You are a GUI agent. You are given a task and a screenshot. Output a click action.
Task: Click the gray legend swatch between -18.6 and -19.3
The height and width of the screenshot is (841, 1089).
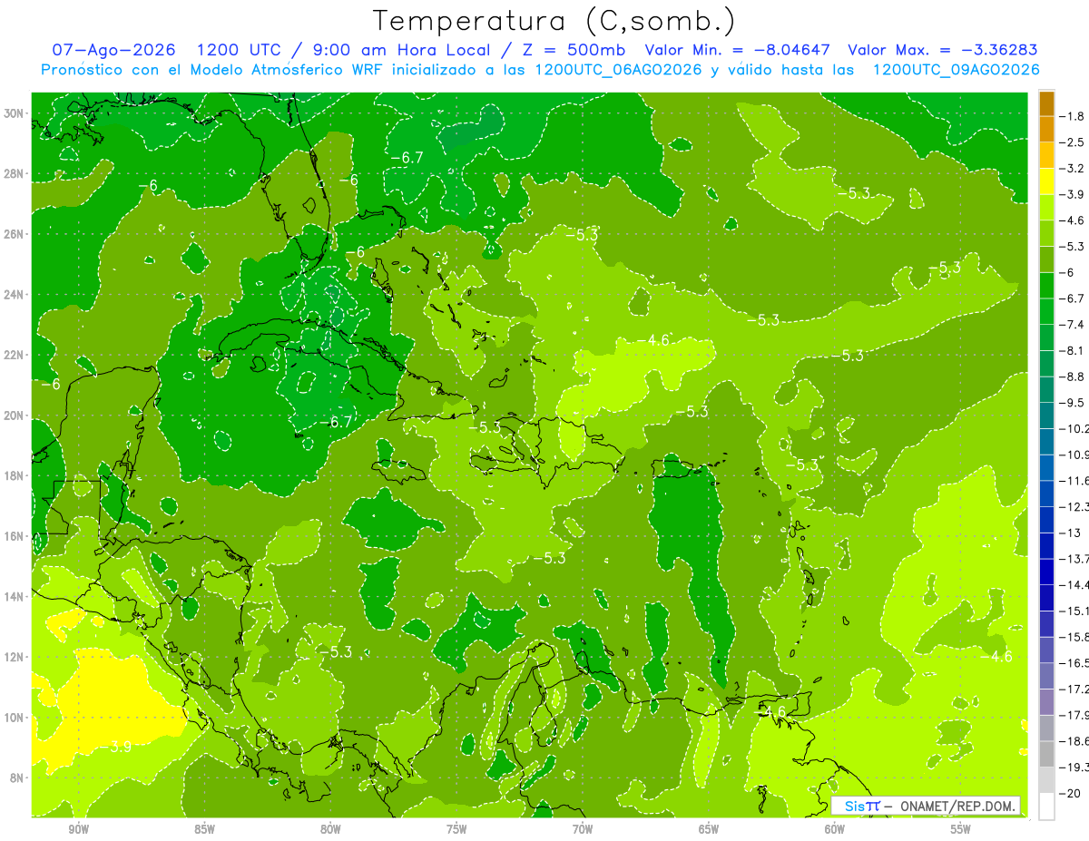click(1046, 755)
